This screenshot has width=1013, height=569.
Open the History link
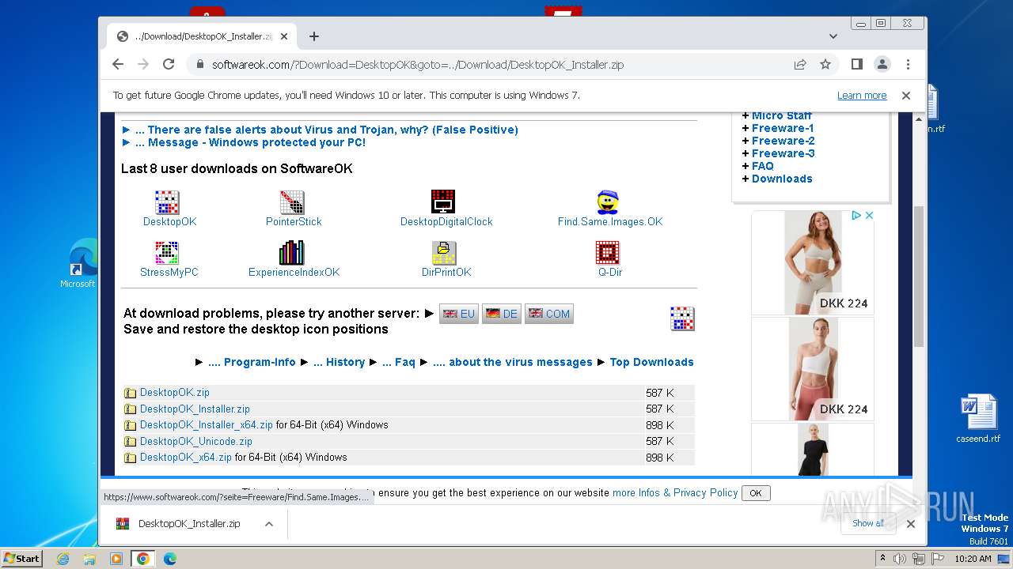click(x=339, y=362)
